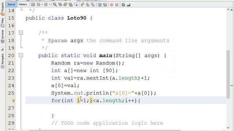Open the Navigator side panel
Image resolution: width=234 pixels, height=131 pixels.
(3, 61)
